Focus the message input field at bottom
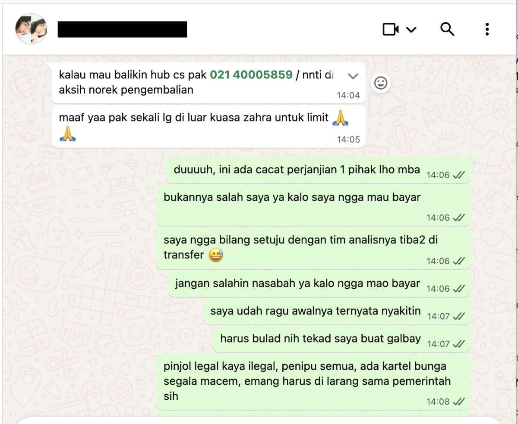The height and width of the screenshot is (424, 518). point(259,420)
